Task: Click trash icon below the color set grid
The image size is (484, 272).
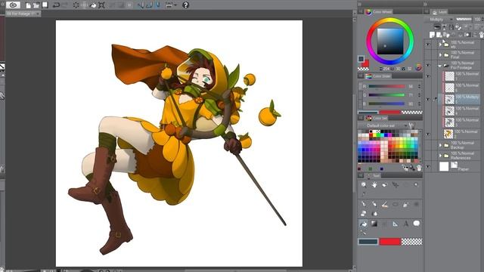Action: pyautogui.click(x=419, y=168)
